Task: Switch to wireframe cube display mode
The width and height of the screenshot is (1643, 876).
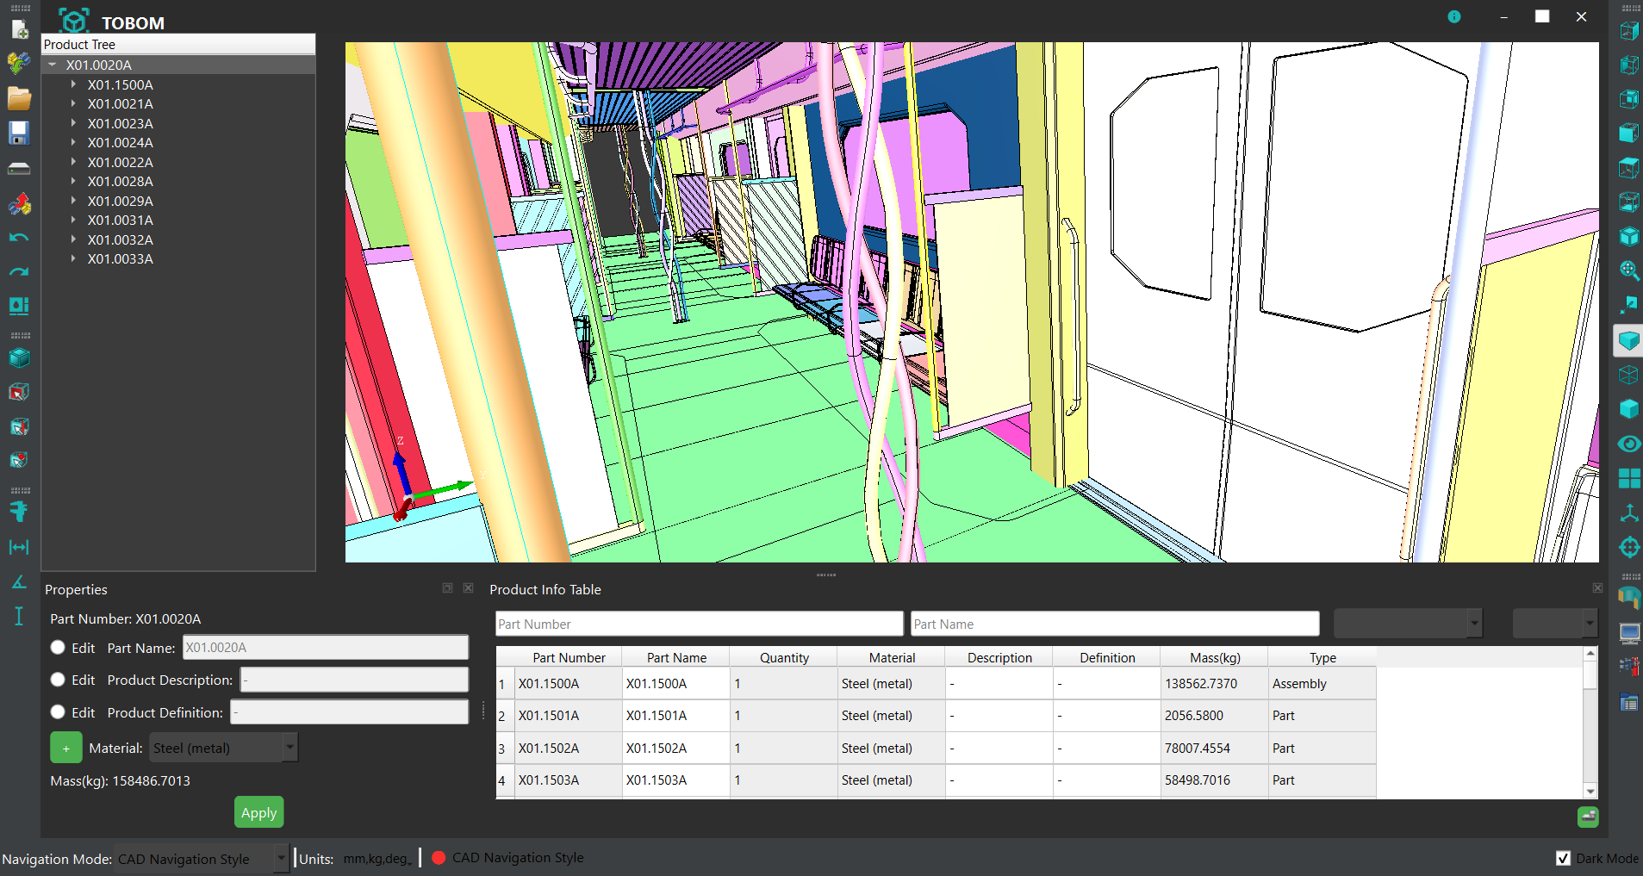Action: click(1628, 375)
